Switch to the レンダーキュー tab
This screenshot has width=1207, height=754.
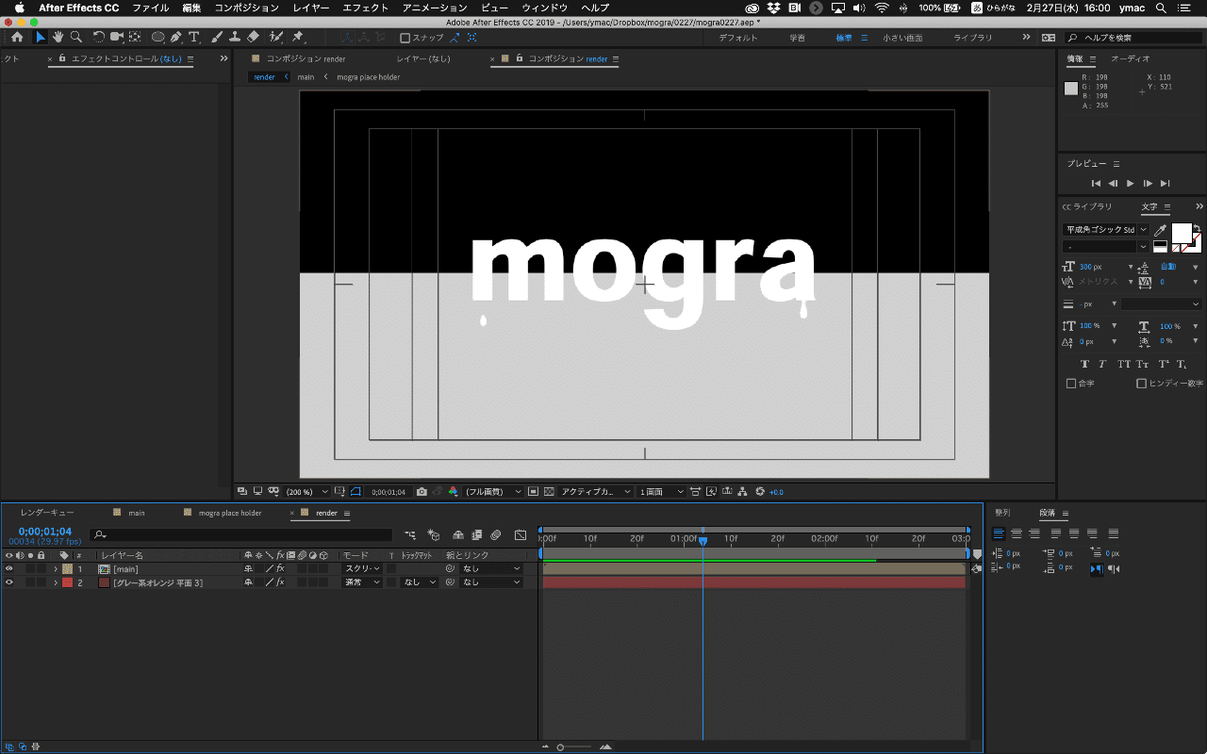pos(47,513)
